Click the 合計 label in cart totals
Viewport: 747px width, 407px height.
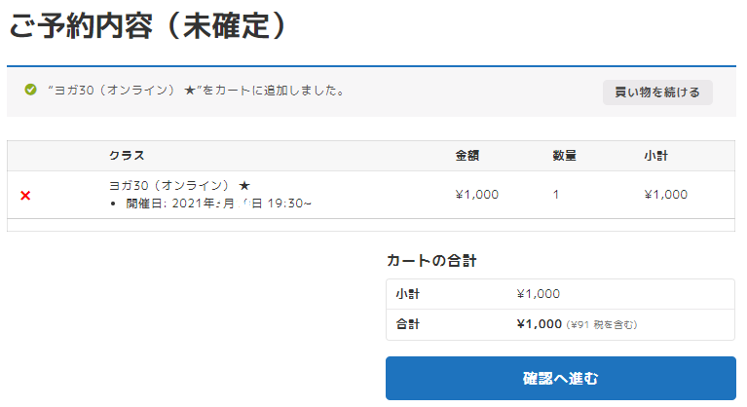(x=407, y=324)
